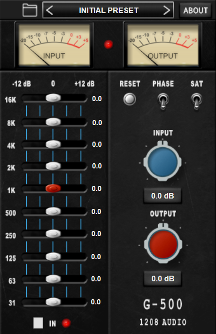Click the 250 Hz band slider handle
The image size is (216, 334).
(x=53, y=234)
